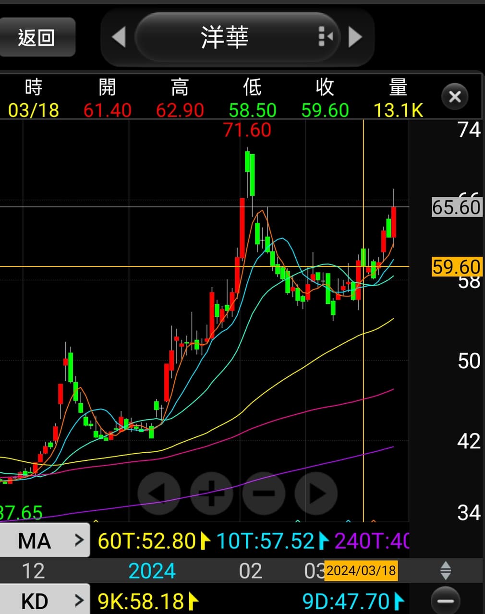
Task: Tap the 34 price axis label
Action: (469, 513)
